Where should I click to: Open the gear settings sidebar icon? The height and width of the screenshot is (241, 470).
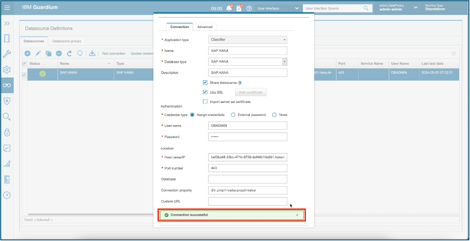[x=7, y=70]
